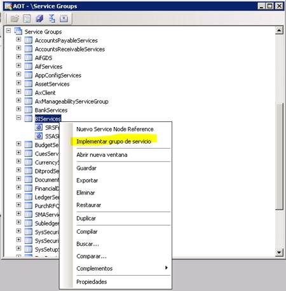Click the compile toolbar icon
This screenshot has height=291, width=286.
(51, 18)
